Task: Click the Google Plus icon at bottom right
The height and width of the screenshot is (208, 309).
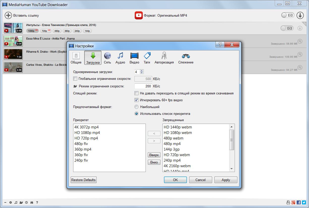Action: click(293, 202)
